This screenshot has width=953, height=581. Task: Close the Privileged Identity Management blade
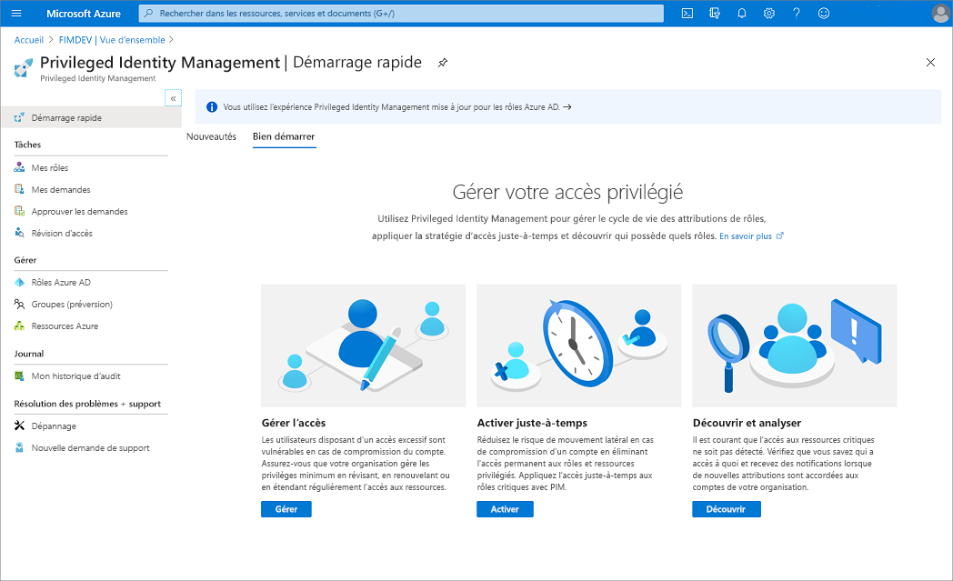[x=930, y=63]
